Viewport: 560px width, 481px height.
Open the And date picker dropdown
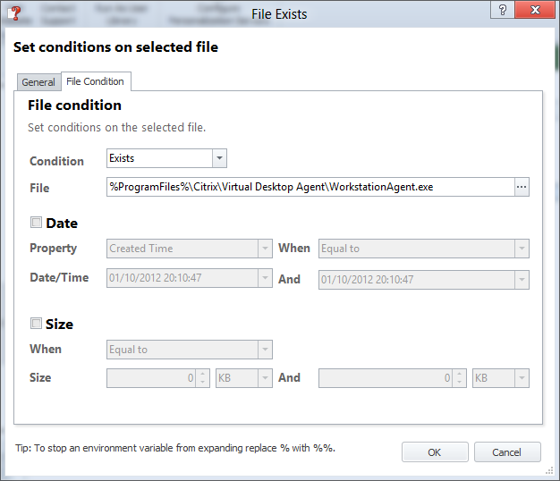point(522,280)
